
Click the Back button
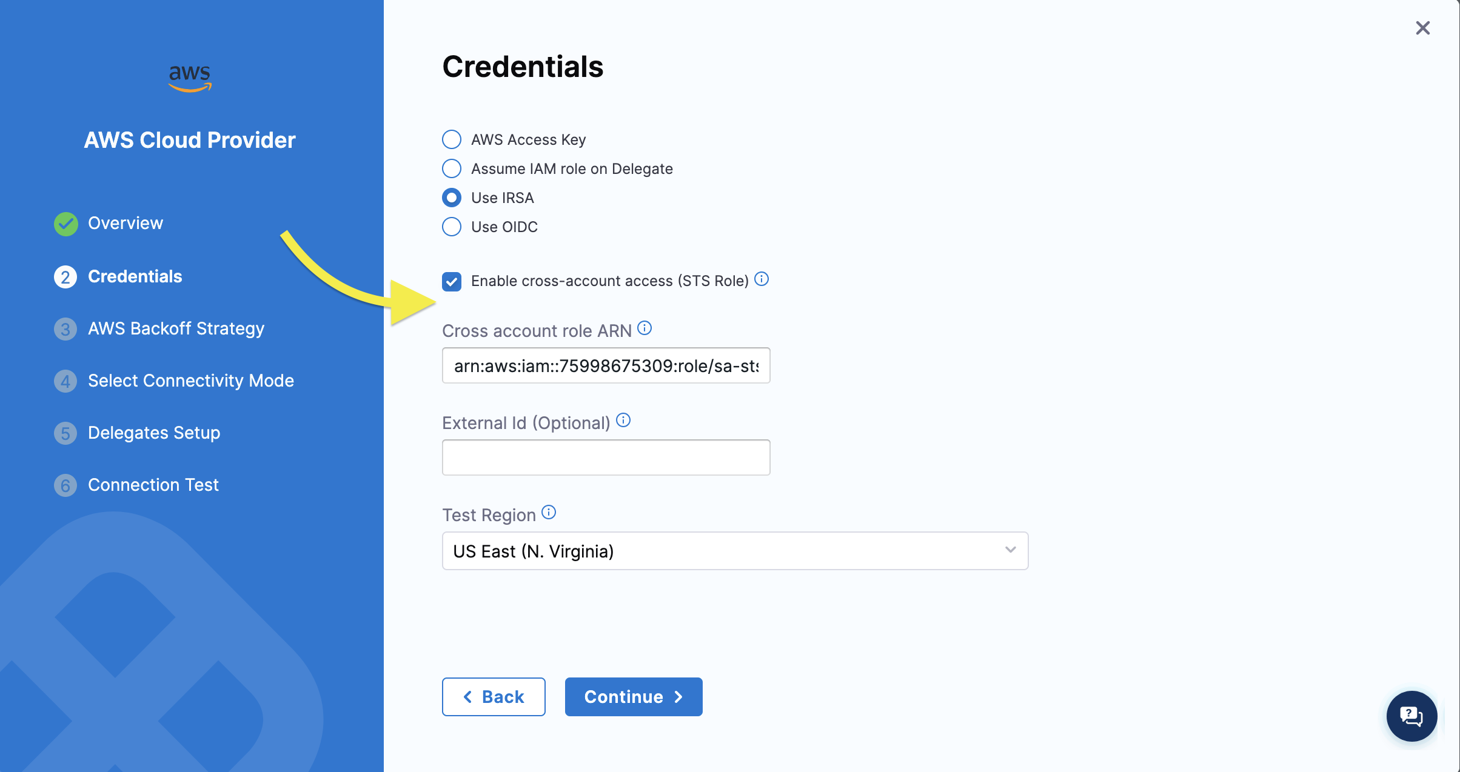click(494, 697)
